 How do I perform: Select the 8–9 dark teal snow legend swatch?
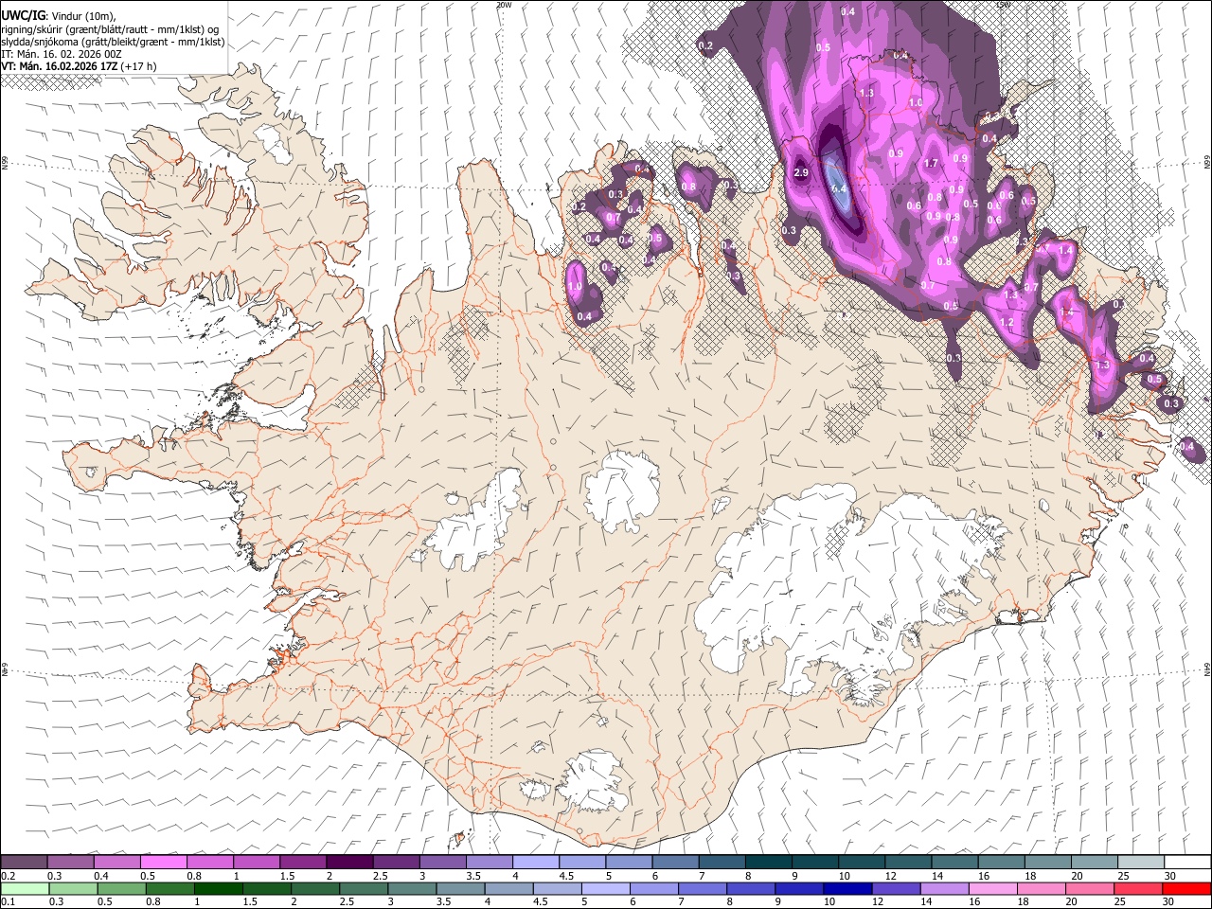(769, 862)
